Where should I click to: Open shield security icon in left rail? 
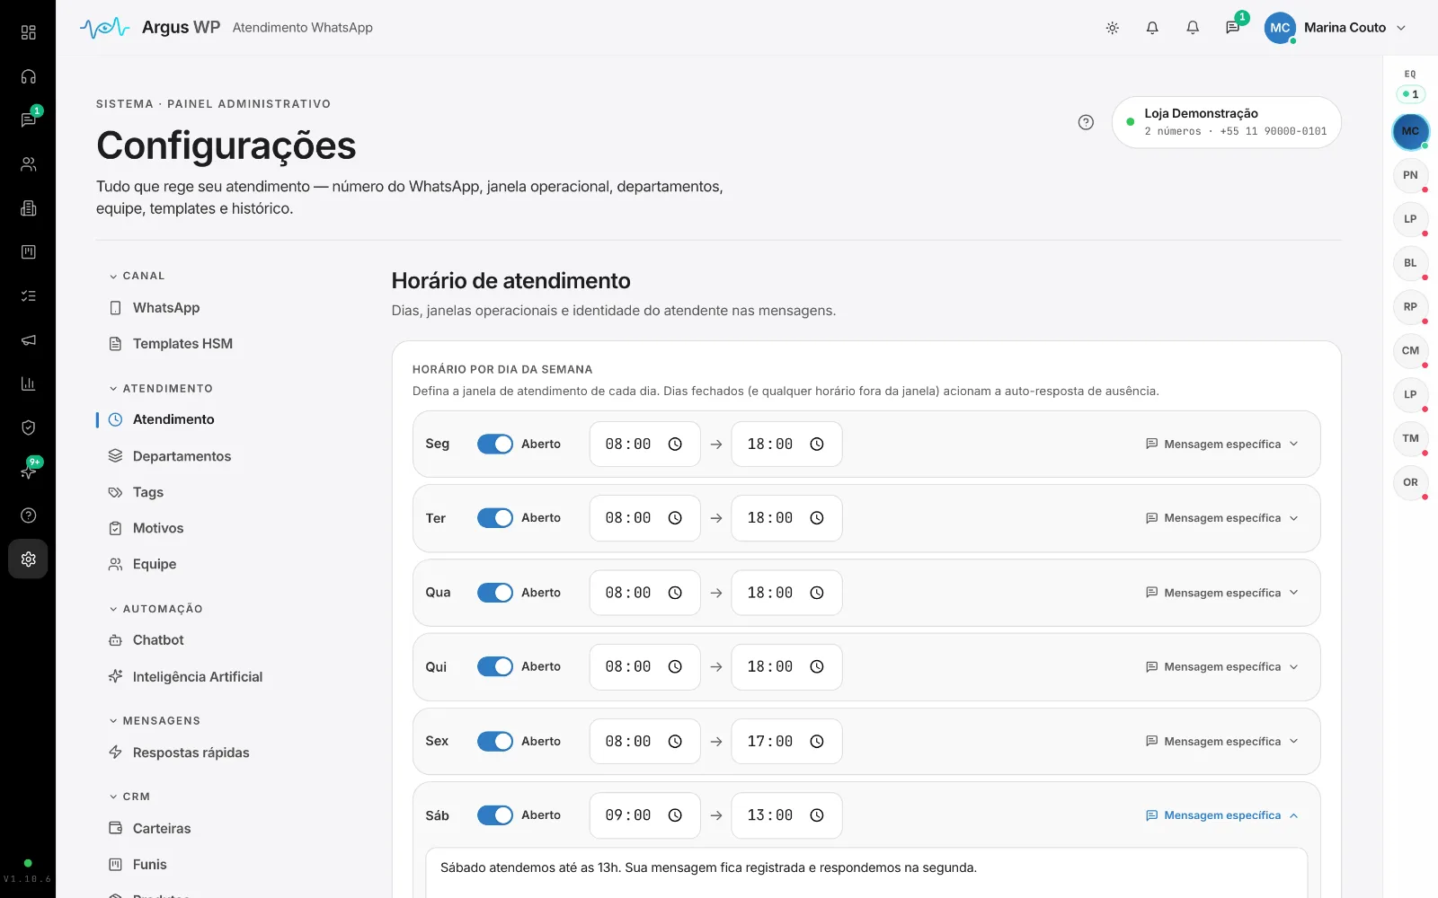pyautogui.click(x=28, y=427)
